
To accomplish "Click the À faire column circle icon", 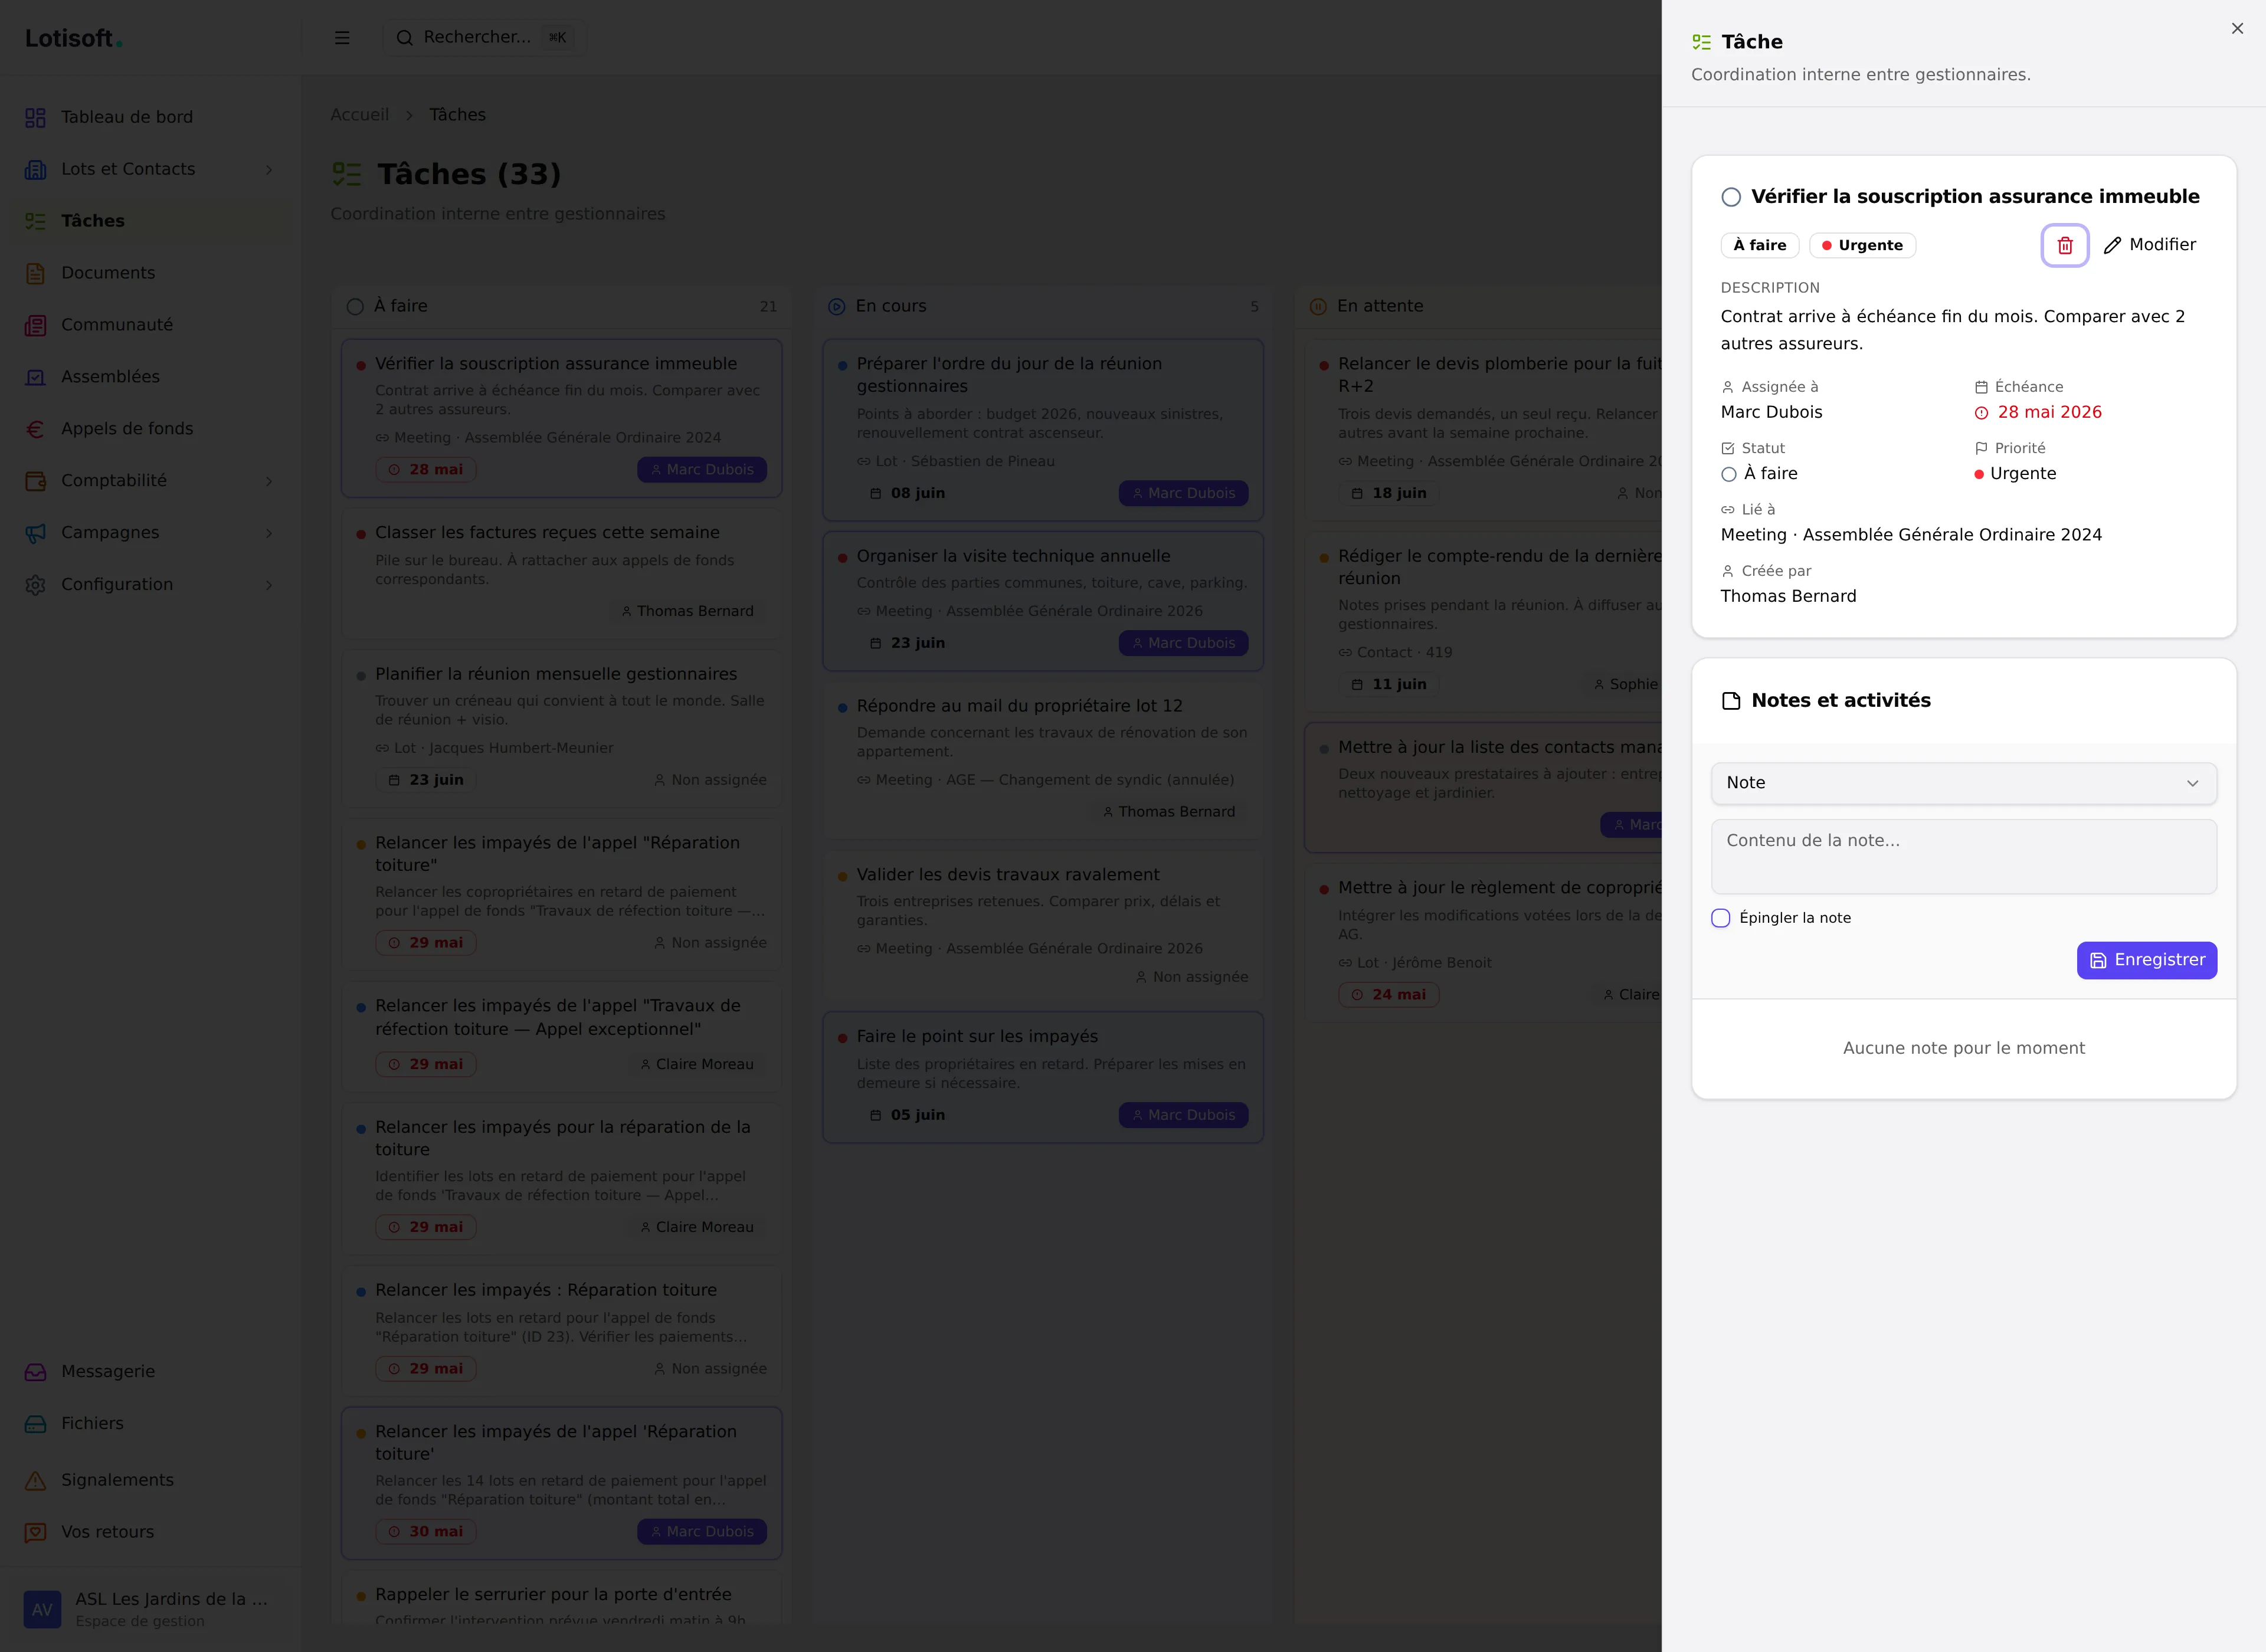I will coord(355,307).
